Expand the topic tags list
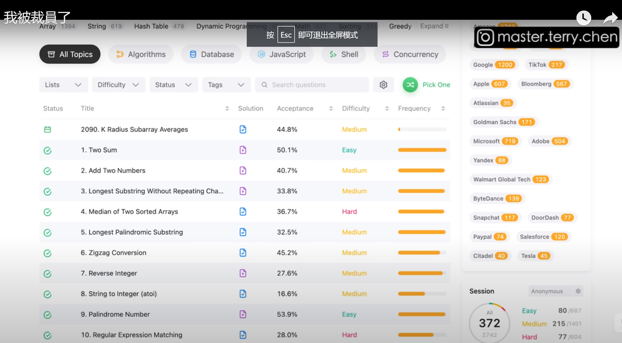Screen dimensions: 622x343 point(434,26)
